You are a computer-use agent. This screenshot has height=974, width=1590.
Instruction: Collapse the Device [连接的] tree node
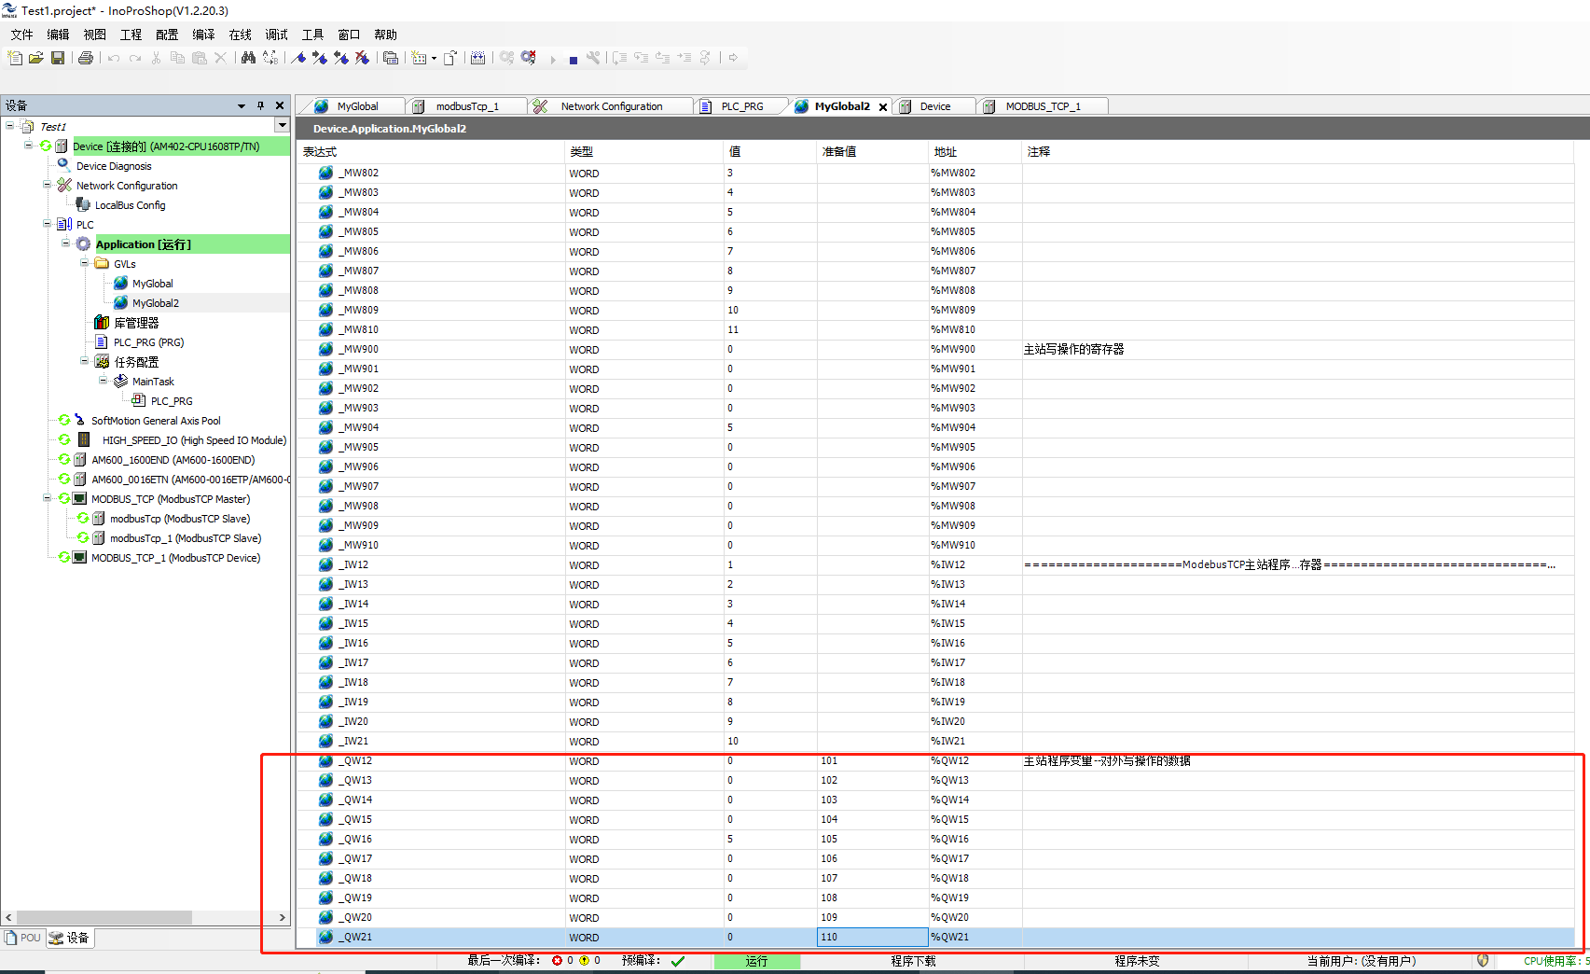click(x=29, y=146)
